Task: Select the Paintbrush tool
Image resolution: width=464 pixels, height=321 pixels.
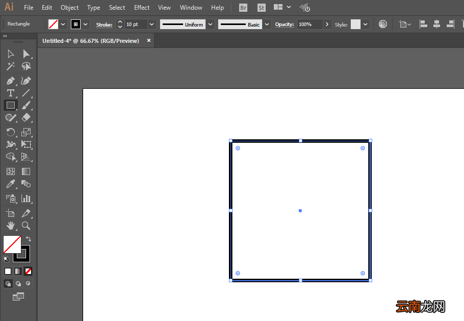Action: click(26, 105)
